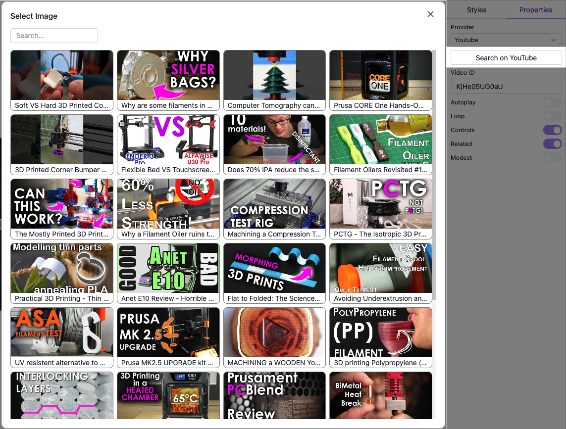This screenshot has height=429, width=566.
Task: Select the Anet E10 Review thumbnail
Action: 168,268
